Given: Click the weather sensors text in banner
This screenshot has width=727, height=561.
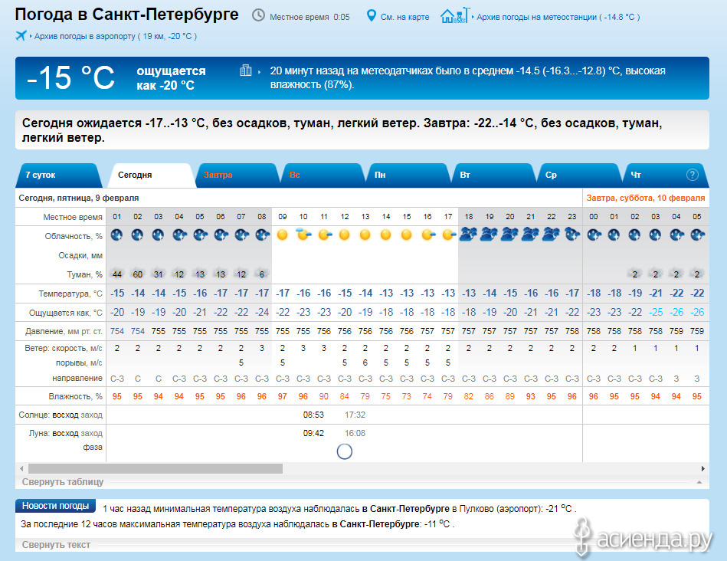Looking at the screenshot, I should pyautogui.click(x=468, y=77).
